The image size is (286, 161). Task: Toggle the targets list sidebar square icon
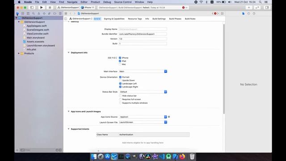pos(66,19)
